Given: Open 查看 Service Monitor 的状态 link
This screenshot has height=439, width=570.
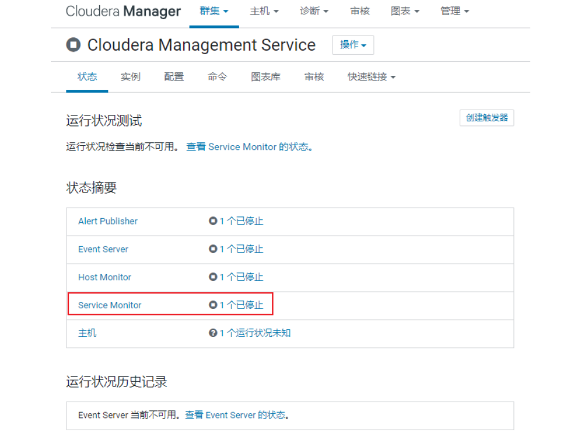Looking at the screenshot, I should pos(249,147).
